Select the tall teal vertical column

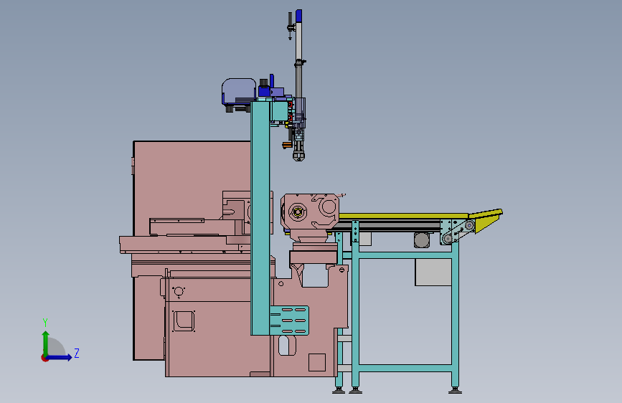[260, 218]
